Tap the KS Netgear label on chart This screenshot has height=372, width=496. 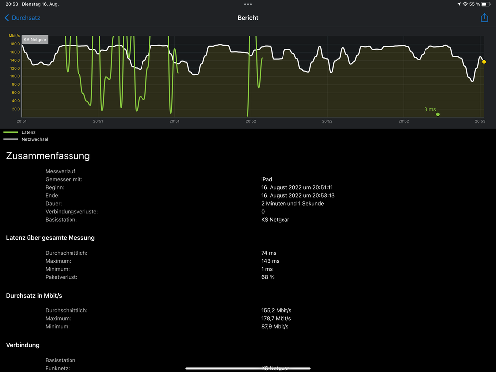(35, 40)
